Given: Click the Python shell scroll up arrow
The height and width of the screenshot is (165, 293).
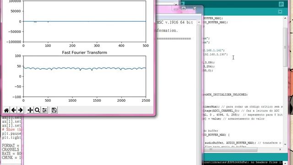Looking at the screenshot, I should coord(199,22).
